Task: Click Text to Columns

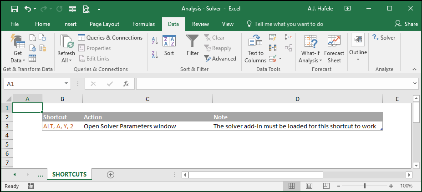Action: [x=255, y=49]
